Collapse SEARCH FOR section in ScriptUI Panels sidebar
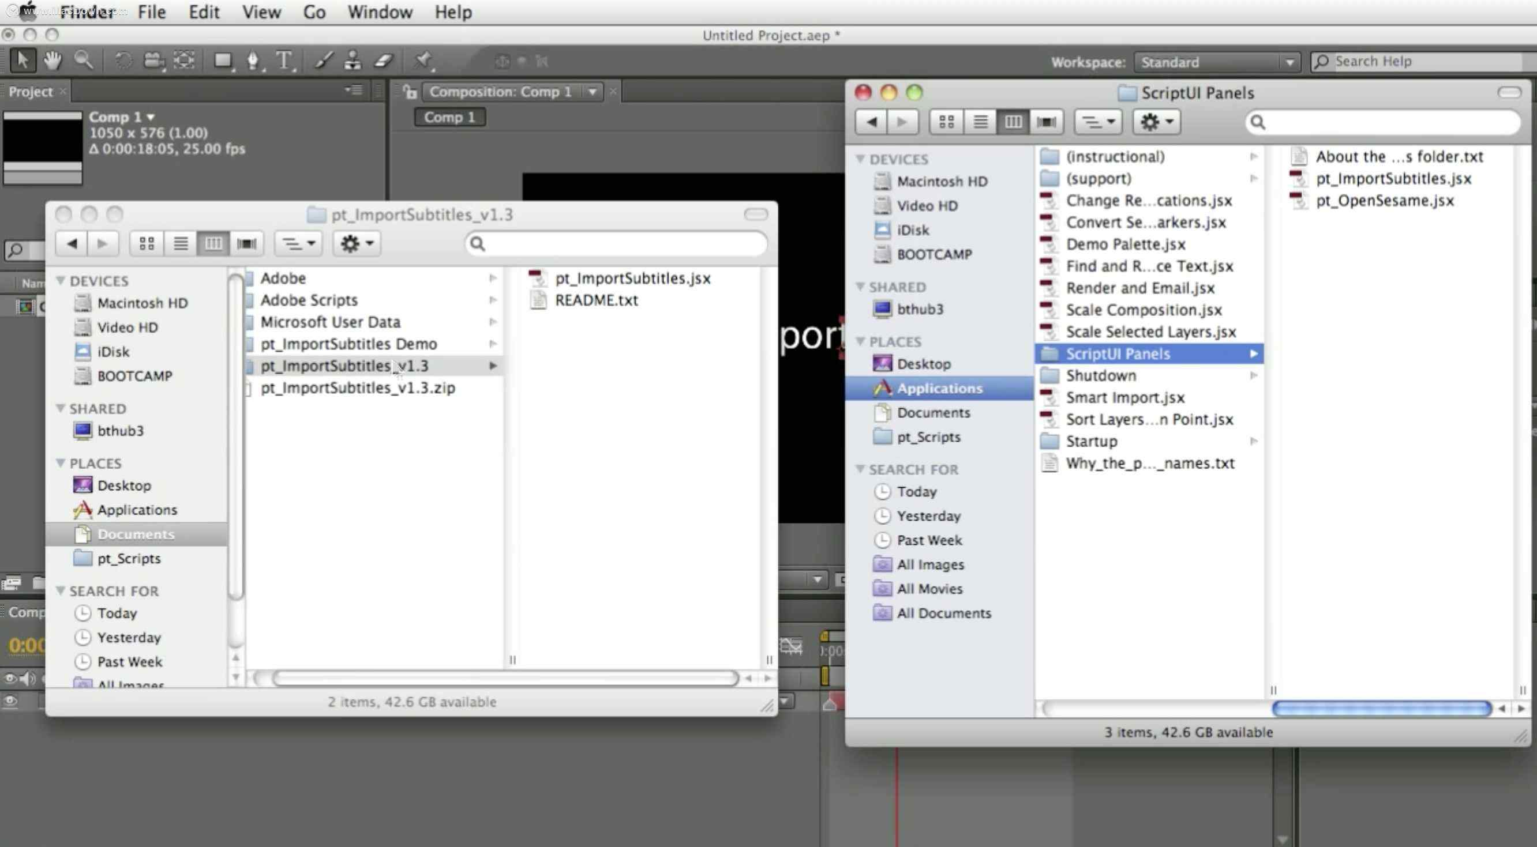 860,469
